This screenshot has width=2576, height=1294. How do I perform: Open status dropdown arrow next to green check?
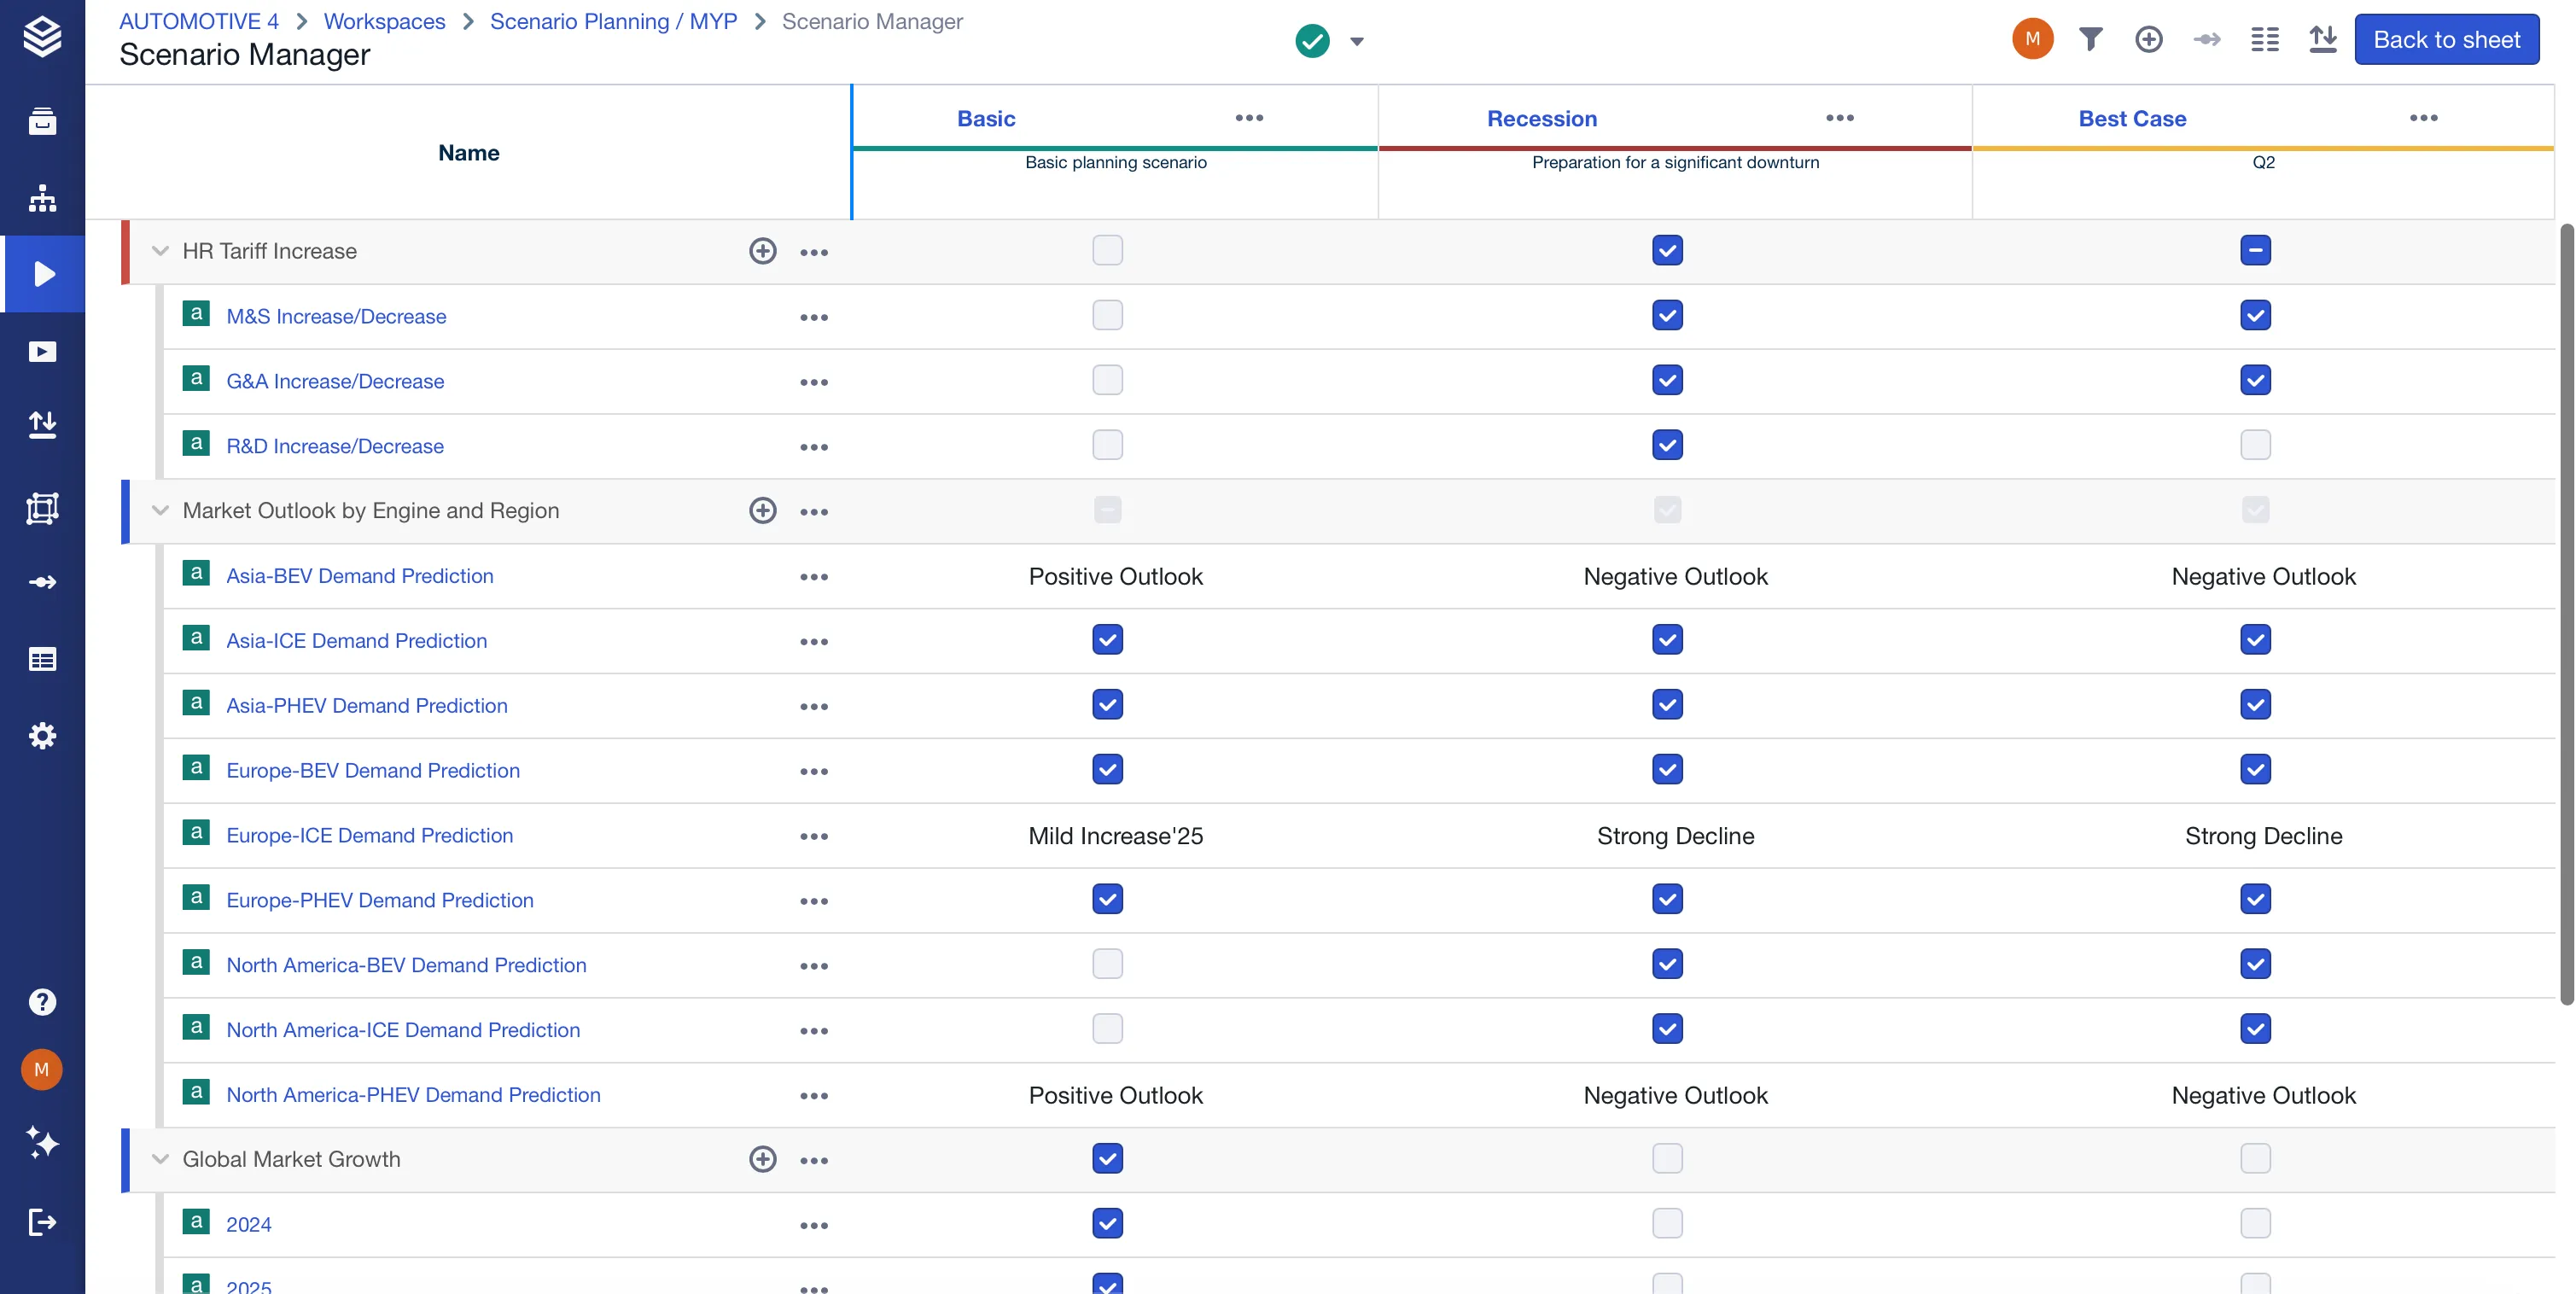[x=1356, y=42]
